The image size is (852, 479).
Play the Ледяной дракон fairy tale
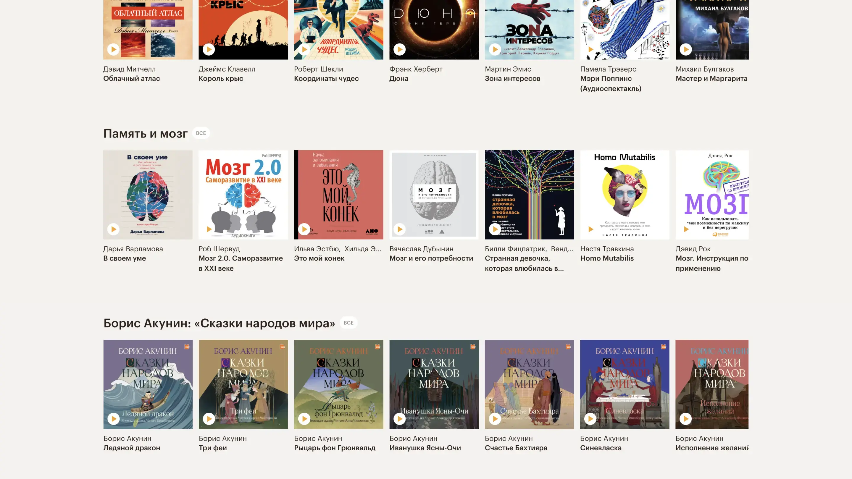113,419
